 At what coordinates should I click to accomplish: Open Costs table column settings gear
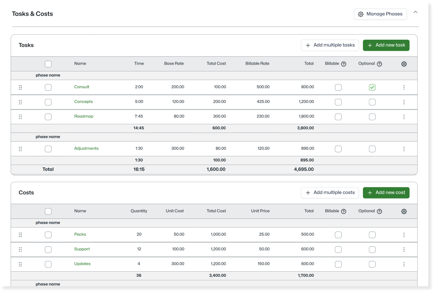pyautogui.click(x=404, y=211)
